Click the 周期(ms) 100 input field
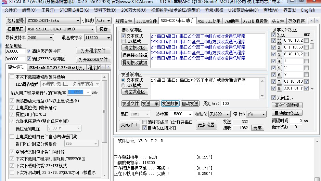Viewport: 321px width, 181px height. point(225,103)
